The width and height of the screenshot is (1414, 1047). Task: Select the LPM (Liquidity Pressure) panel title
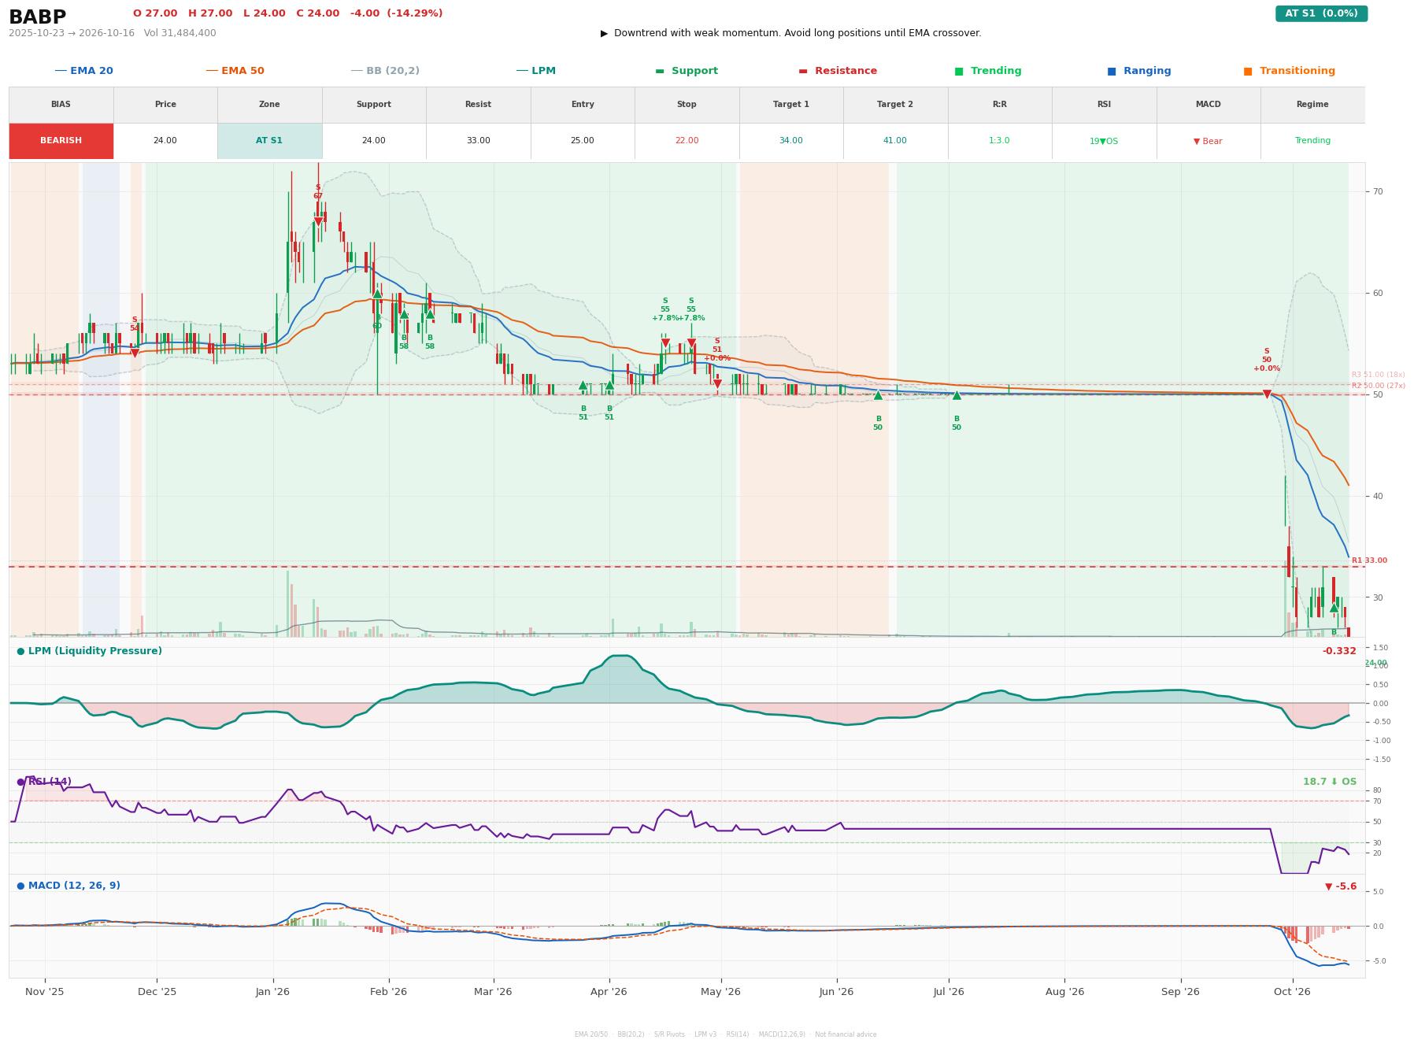click(90, 651)
